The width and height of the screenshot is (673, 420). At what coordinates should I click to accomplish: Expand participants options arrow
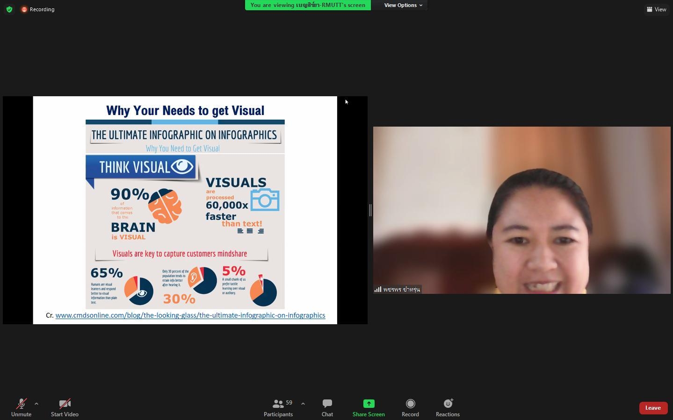pyautogui.click(x=303, y=404)
